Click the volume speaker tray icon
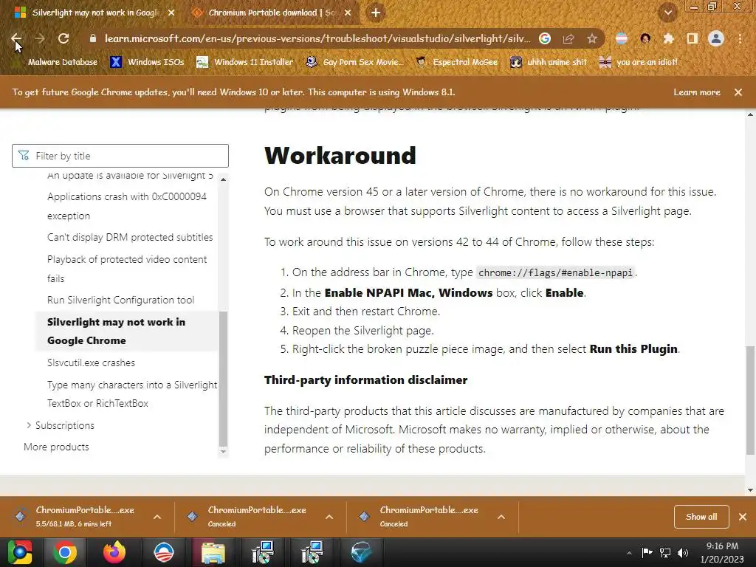Image resolution: width=756 pixels, height=567 pixels. [683, 553]
